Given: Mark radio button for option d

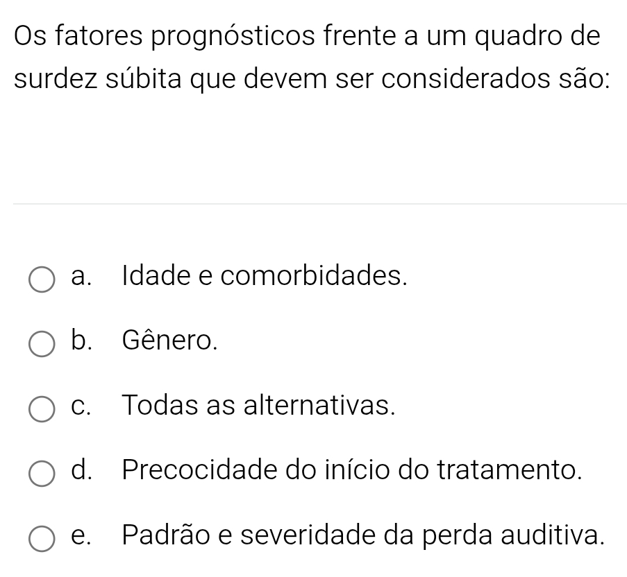Looking at the screenshot, I should 42,472.
